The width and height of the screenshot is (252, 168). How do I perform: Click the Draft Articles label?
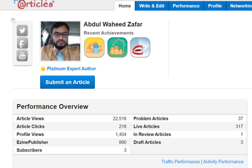[147, 142]
